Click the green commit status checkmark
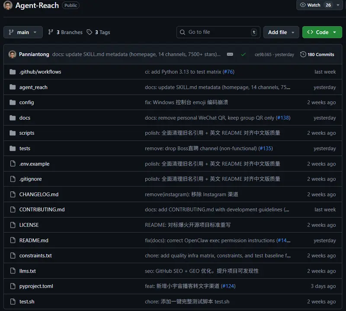 (243, 54)
